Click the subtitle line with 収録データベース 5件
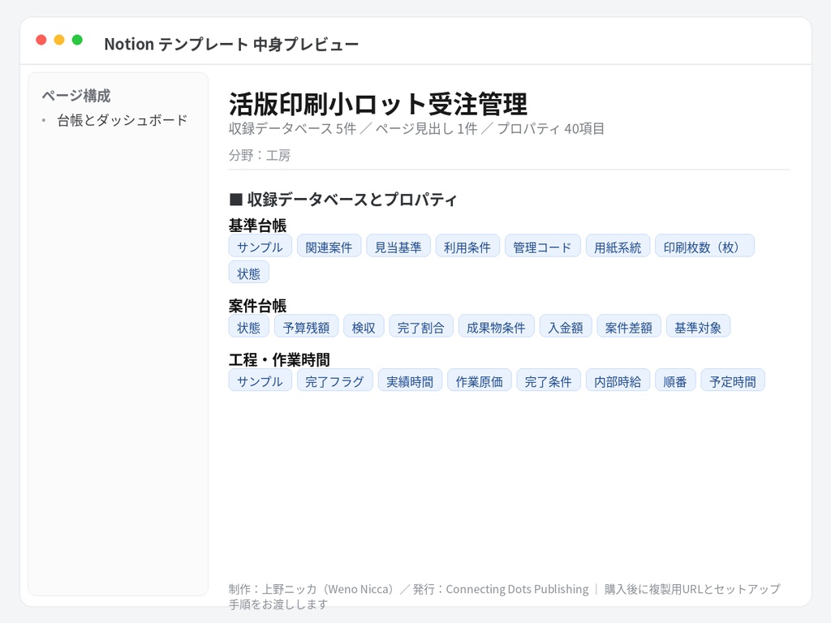 (x=416, y=129)
